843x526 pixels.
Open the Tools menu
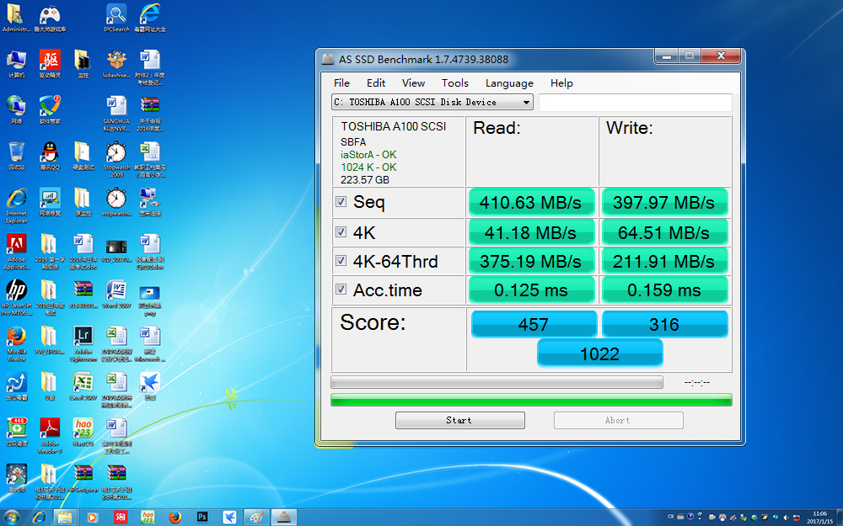pos(455,82)
